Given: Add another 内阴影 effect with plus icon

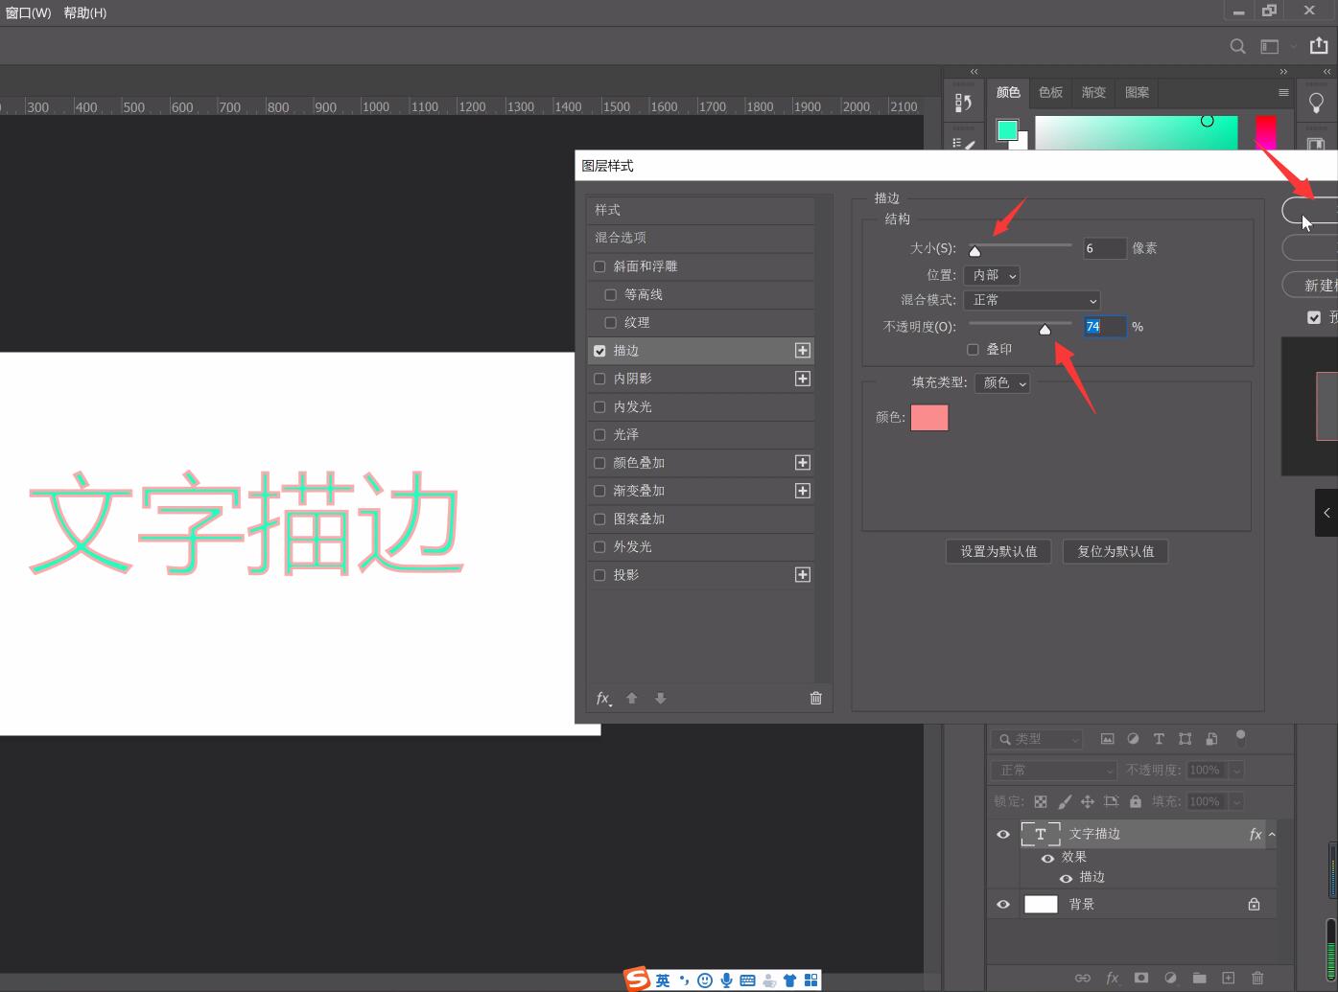Looking at the screenshot, I should tap(803, 379).
